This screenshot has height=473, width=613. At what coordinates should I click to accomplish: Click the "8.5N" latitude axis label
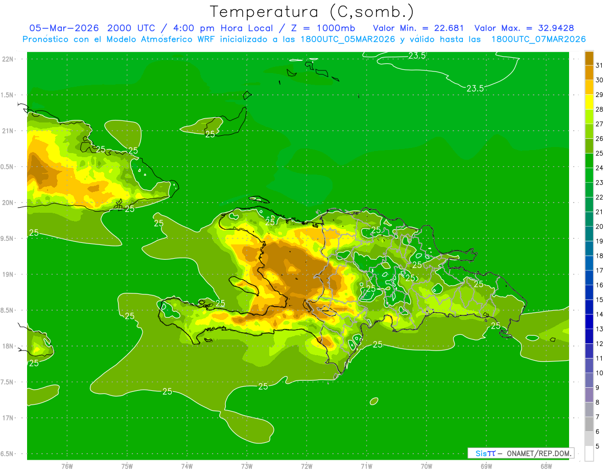tap(8, 310)
